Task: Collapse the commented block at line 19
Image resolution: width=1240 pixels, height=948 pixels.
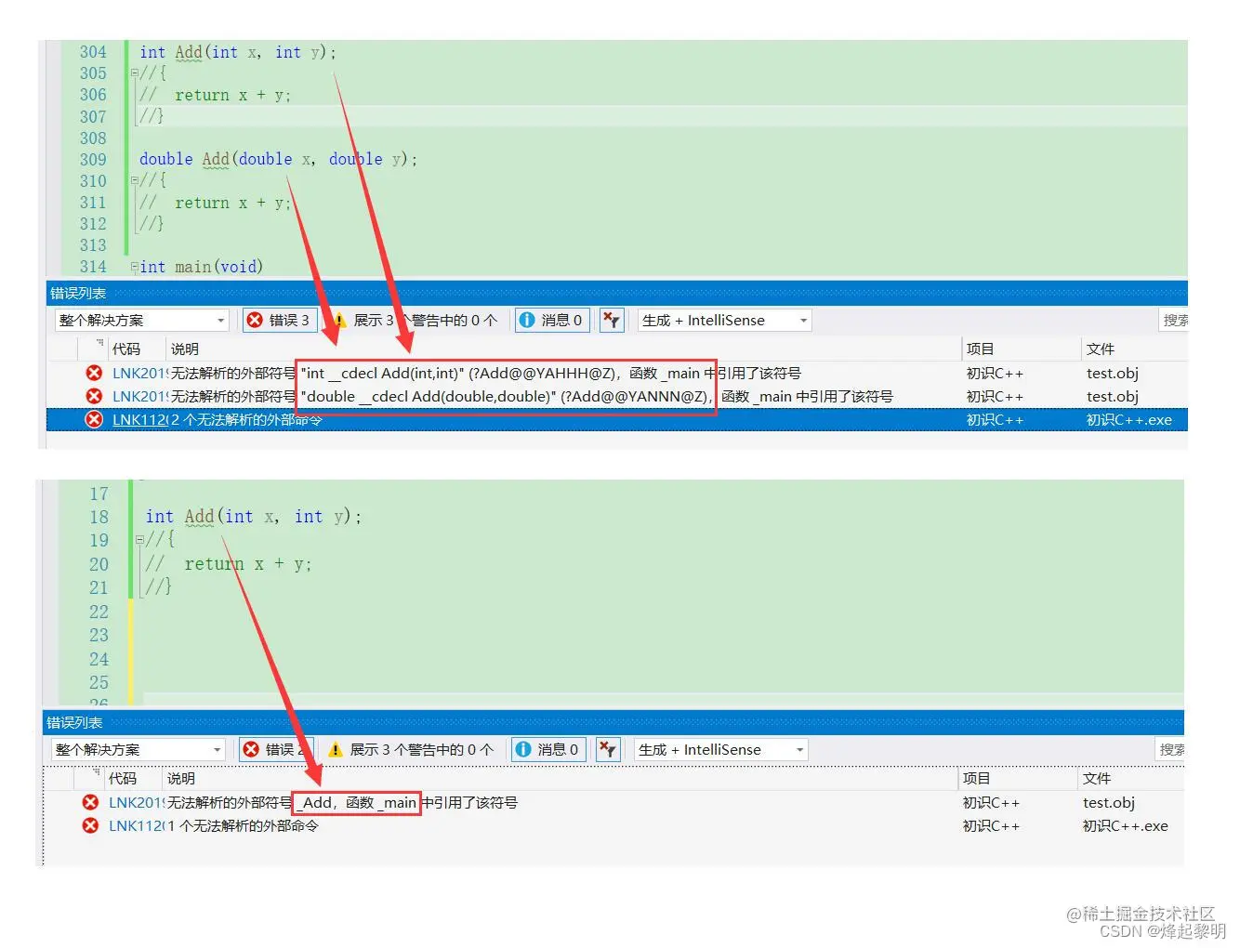Action: coord(139,540)
